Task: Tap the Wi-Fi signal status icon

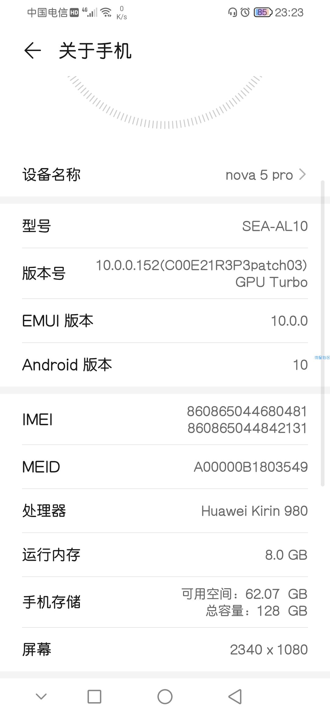Action: click(106, 12)
